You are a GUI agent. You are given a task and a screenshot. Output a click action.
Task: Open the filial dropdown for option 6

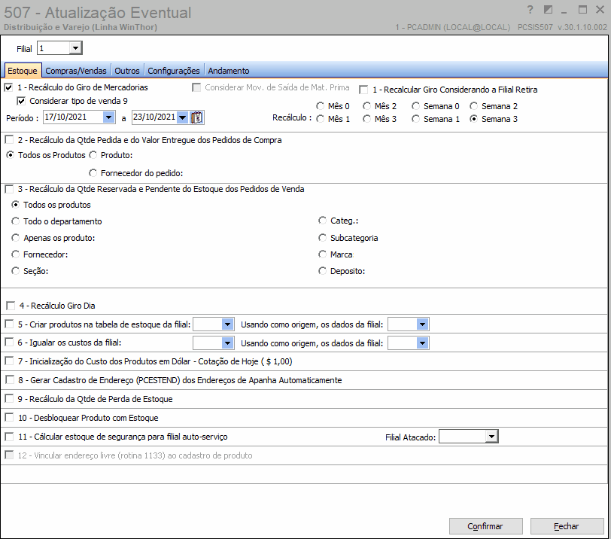227,343
